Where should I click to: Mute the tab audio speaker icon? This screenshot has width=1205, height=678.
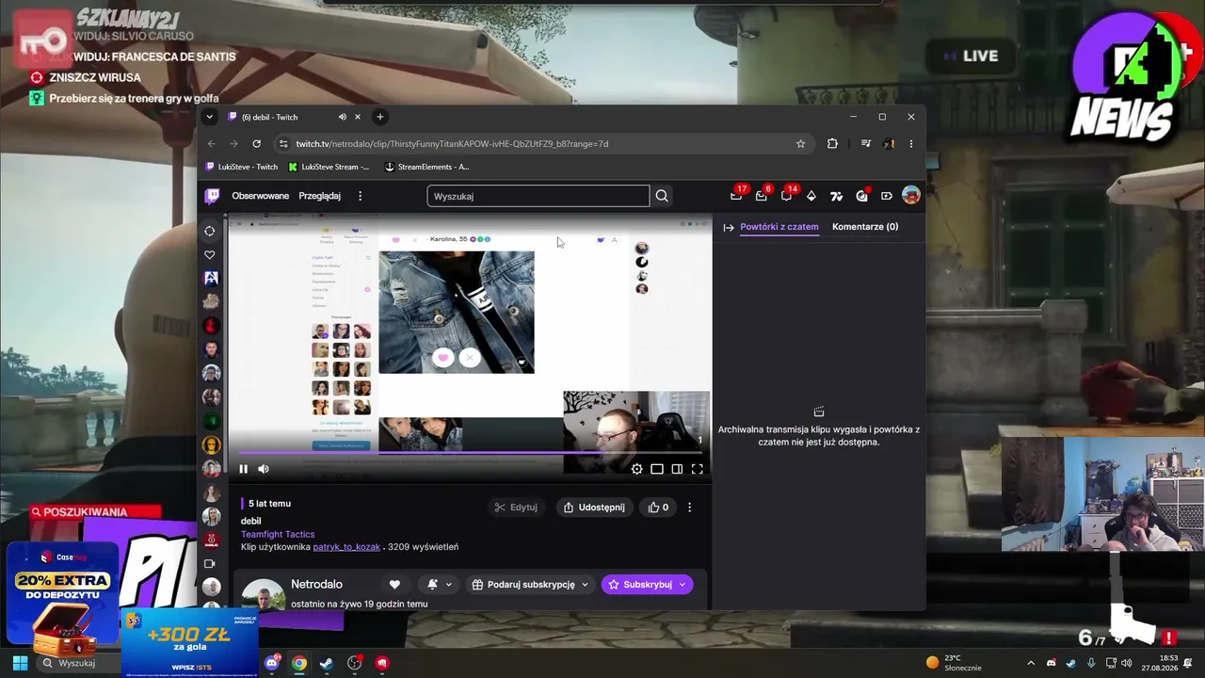pos(342,117)
